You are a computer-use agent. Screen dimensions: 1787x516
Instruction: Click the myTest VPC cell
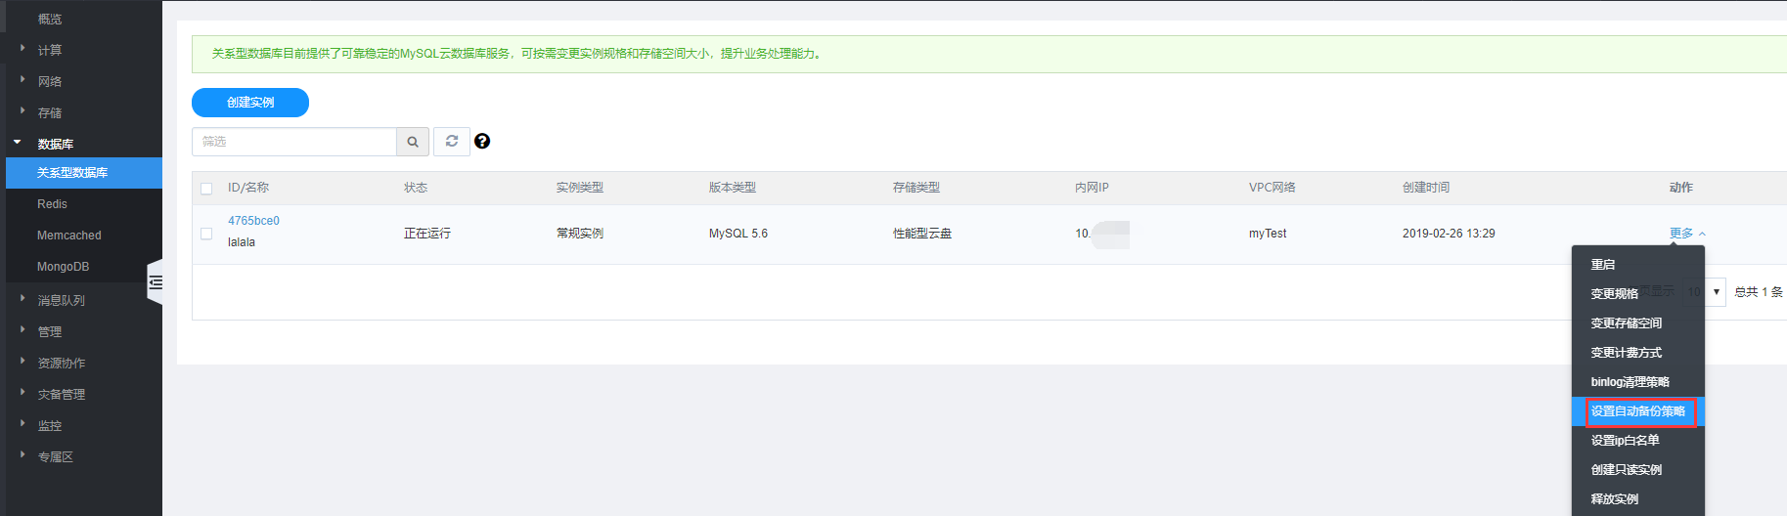(1268, 234)
